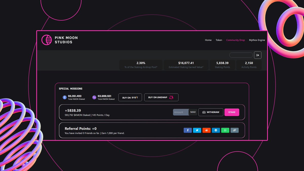
Task: Click the BUY ON BYBIT button
Action: 130,97
